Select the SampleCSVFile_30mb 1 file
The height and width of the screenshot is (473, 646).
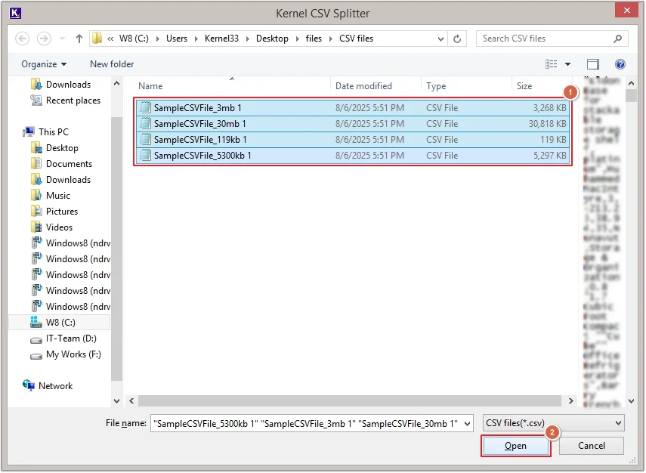200,124
